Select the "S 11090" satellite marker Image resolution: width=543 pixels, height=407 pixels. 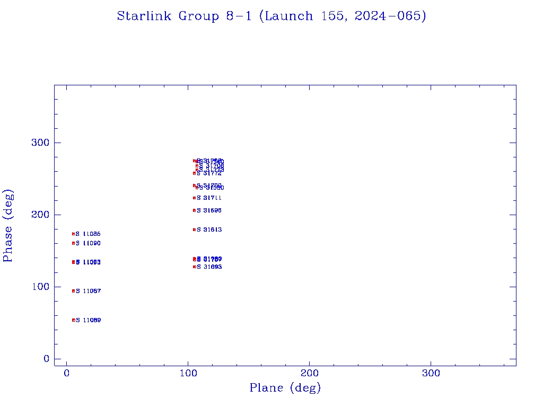point(73,243)
